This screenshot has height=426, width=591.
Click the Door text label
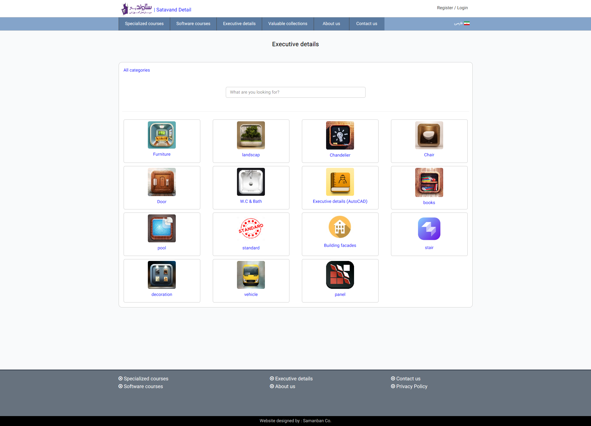pos(162,202)
